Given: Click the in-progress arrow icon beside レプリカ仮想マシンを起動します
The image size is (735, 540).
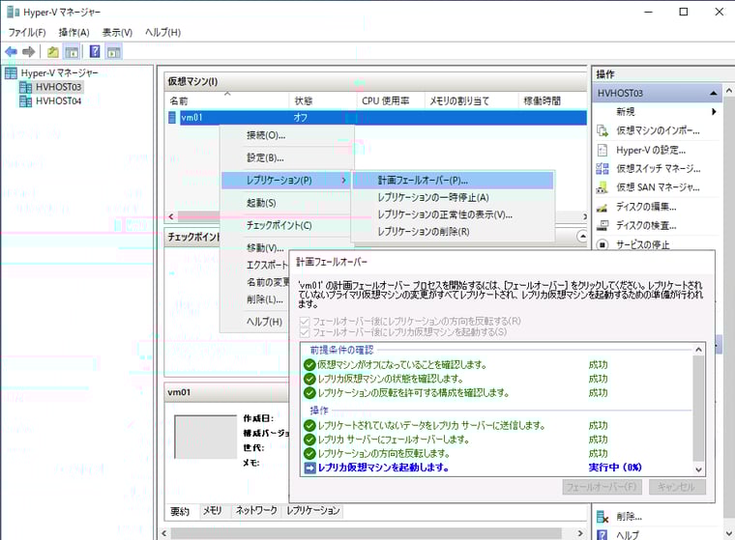Looking at the screenshot, I should click(x=309, y=468).
